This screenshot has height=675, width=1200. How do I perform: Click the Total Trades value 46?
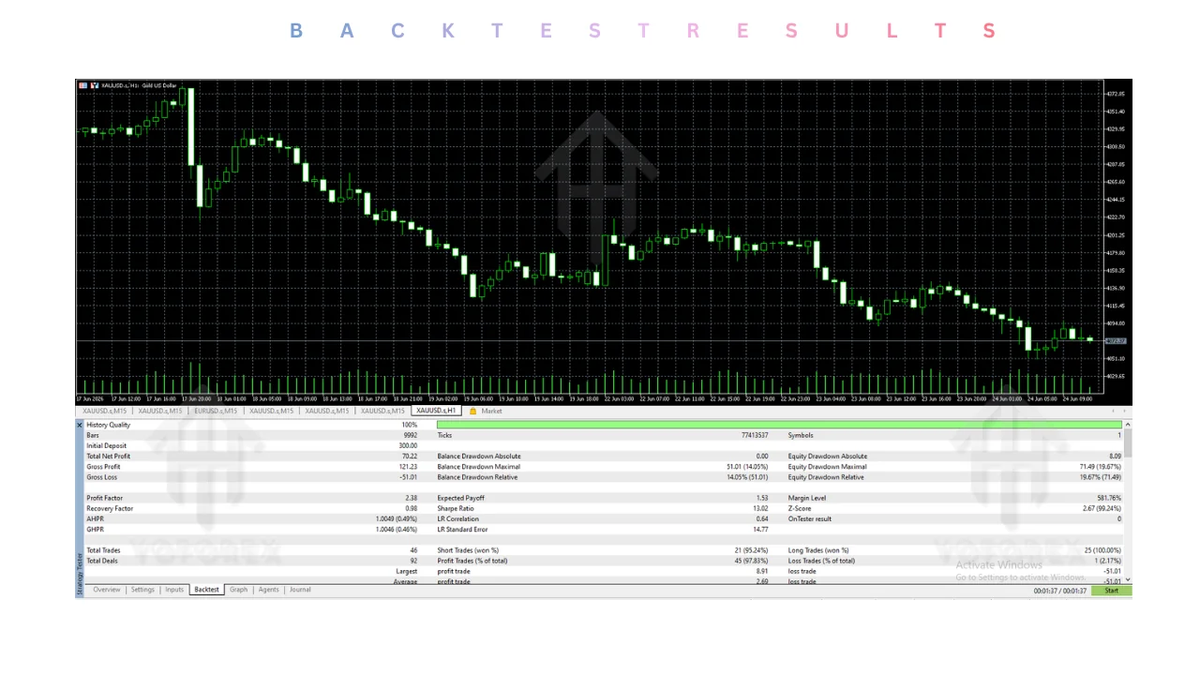point(413,550)
